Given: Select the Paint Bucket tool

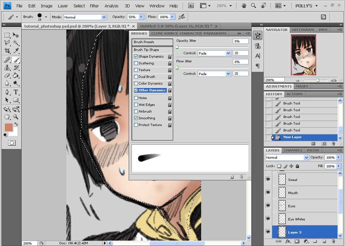Looking at the screenshot, I should tap(15, 75).
